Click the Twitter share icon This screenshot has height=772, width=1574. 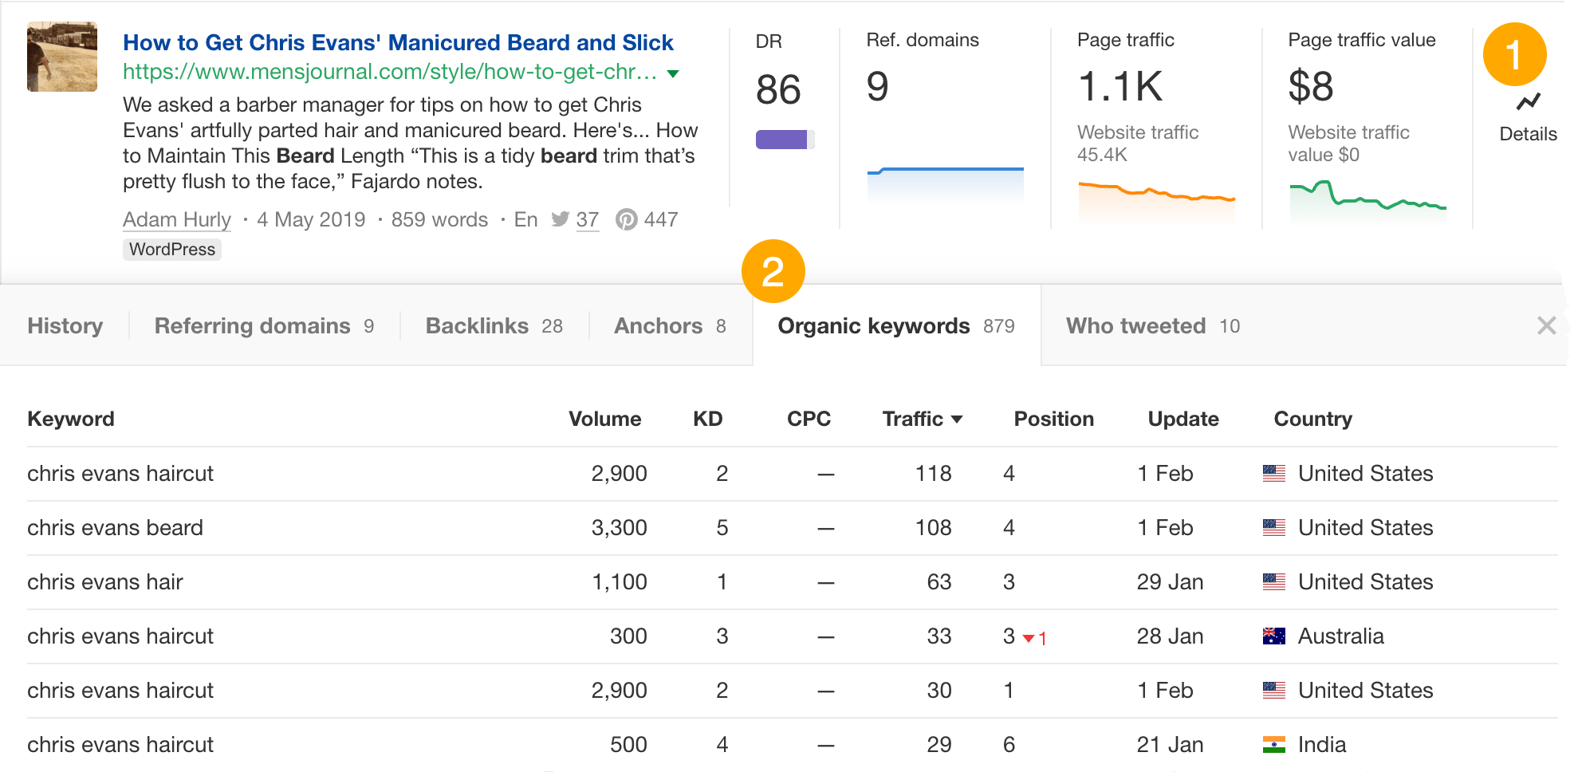[x=562, y=219]
